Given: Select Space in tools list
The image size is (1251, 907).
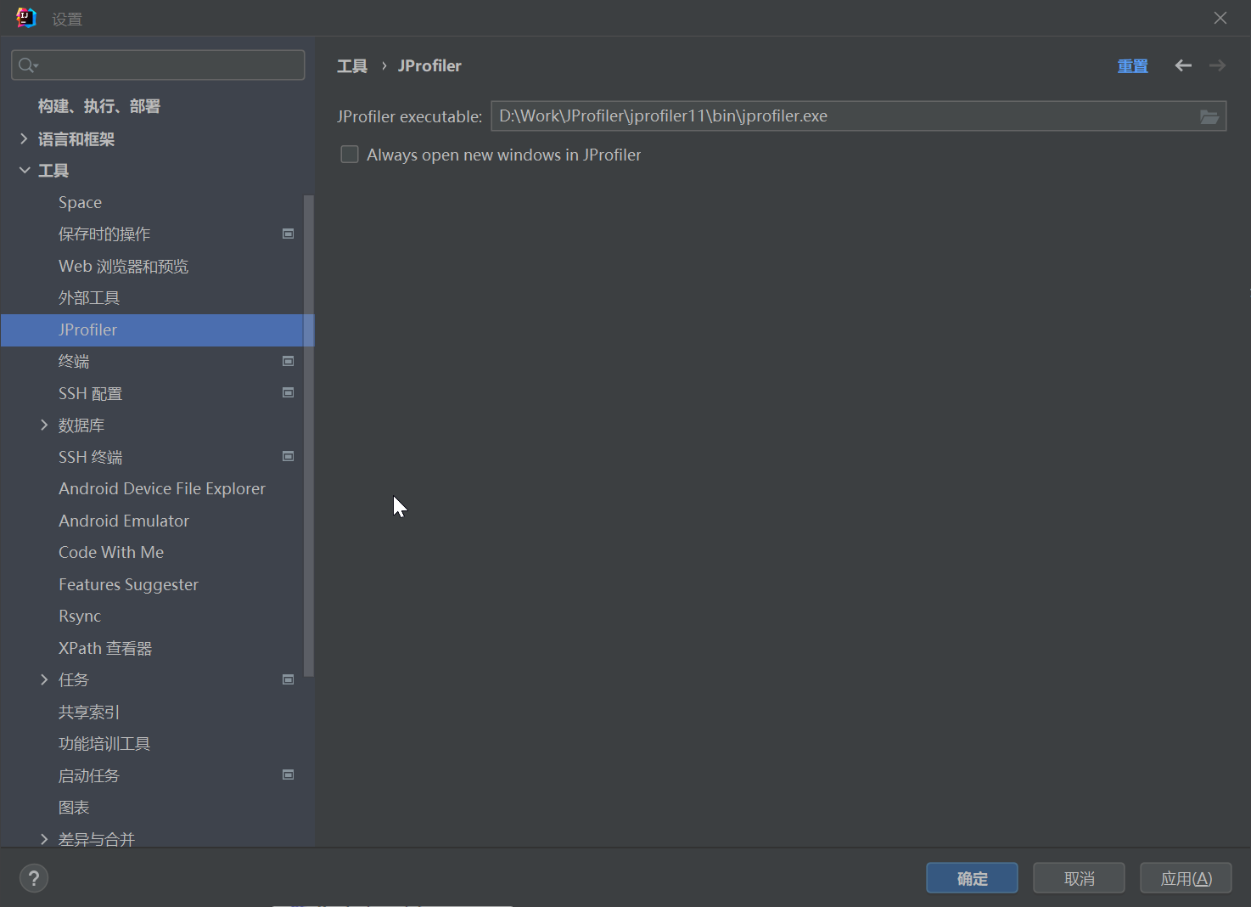Looking at the screenshot, I should coord(80,202).
